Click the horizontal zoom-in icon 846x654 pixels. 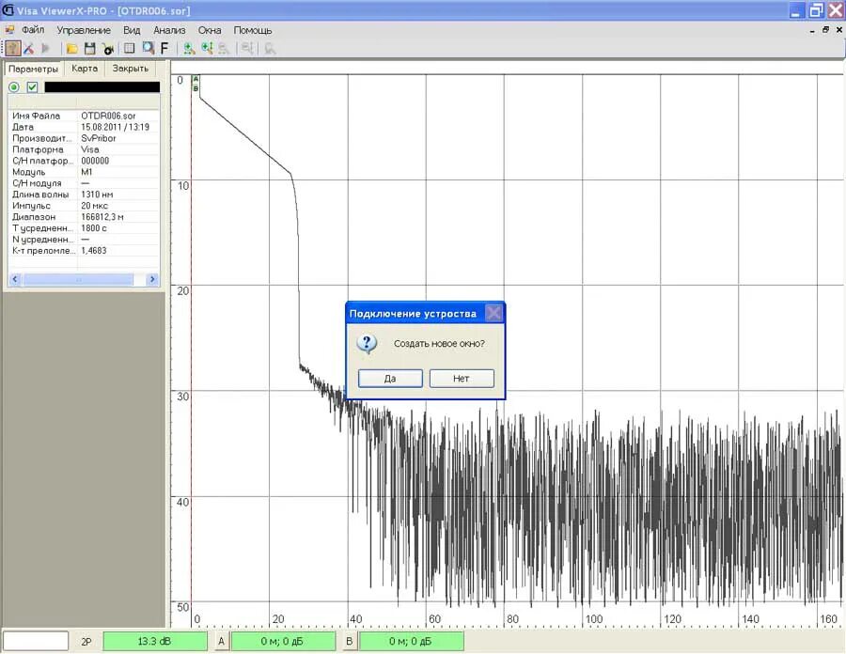click(189, 49)
